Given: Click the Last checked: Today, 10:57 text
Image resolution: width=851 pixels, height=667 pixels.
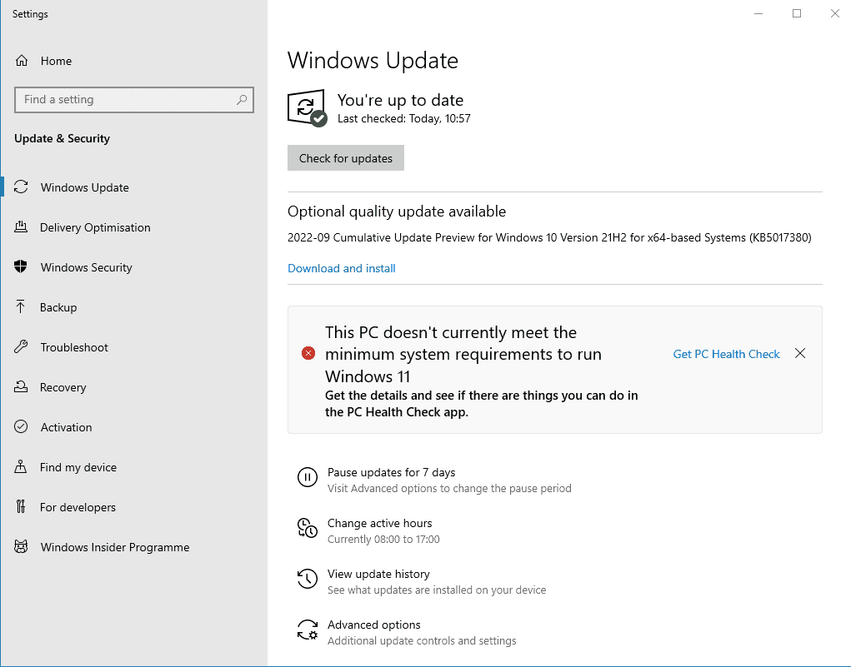Looking at the screenshot, I should pyautogui.click(x=403, y=118).
